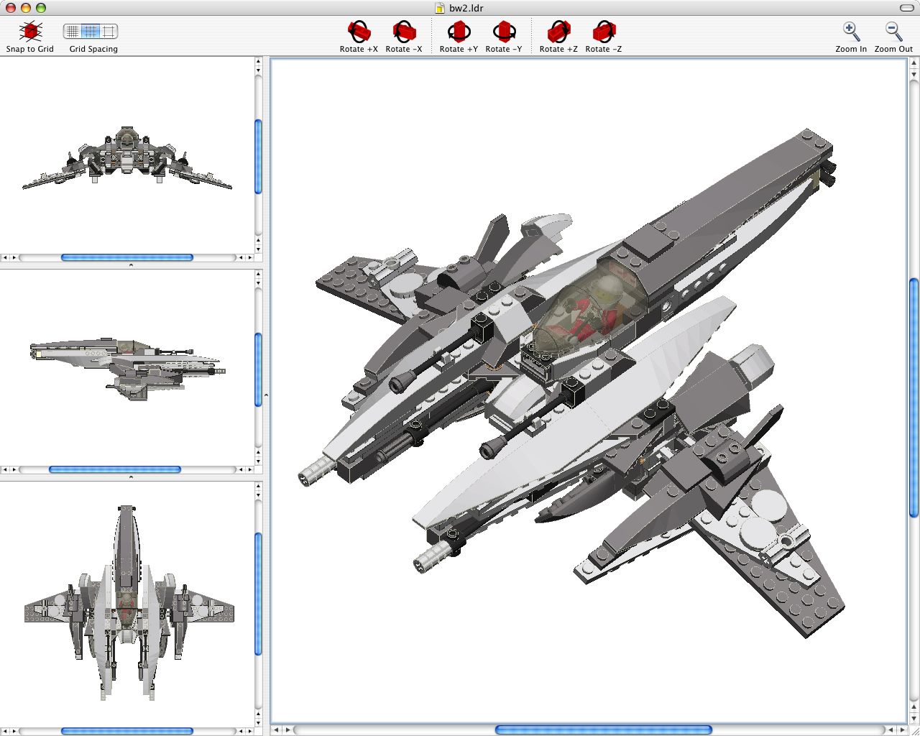
Task: Apply a Rotate +Z rotation
Action: [x=558, y=32]
